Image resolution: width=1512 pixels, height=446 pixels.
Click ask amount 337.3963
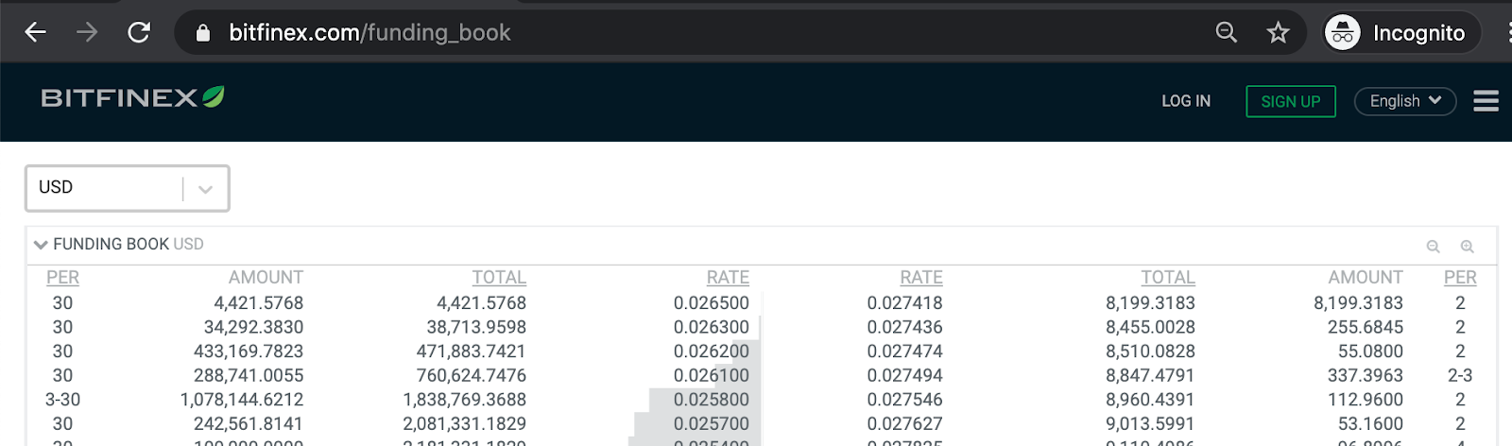point(1366,376)
